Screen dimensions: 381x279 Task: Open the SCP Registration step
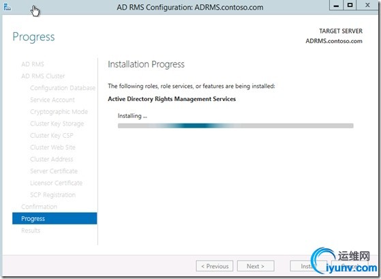(52, 195)
